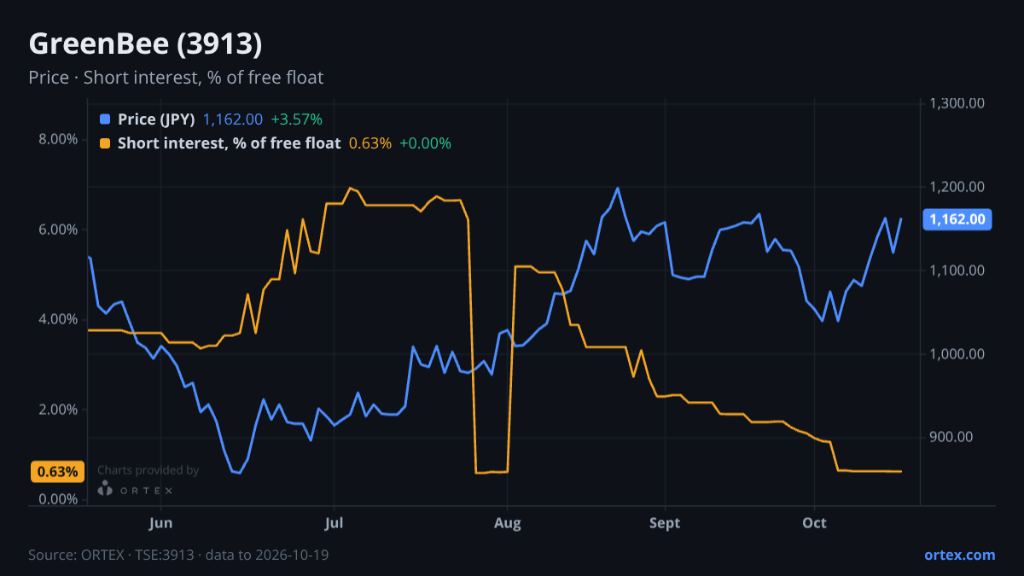Click the GreenBee (3913) chart title
This screenshot has width=1024, height=576.
[x=145, y=44]
